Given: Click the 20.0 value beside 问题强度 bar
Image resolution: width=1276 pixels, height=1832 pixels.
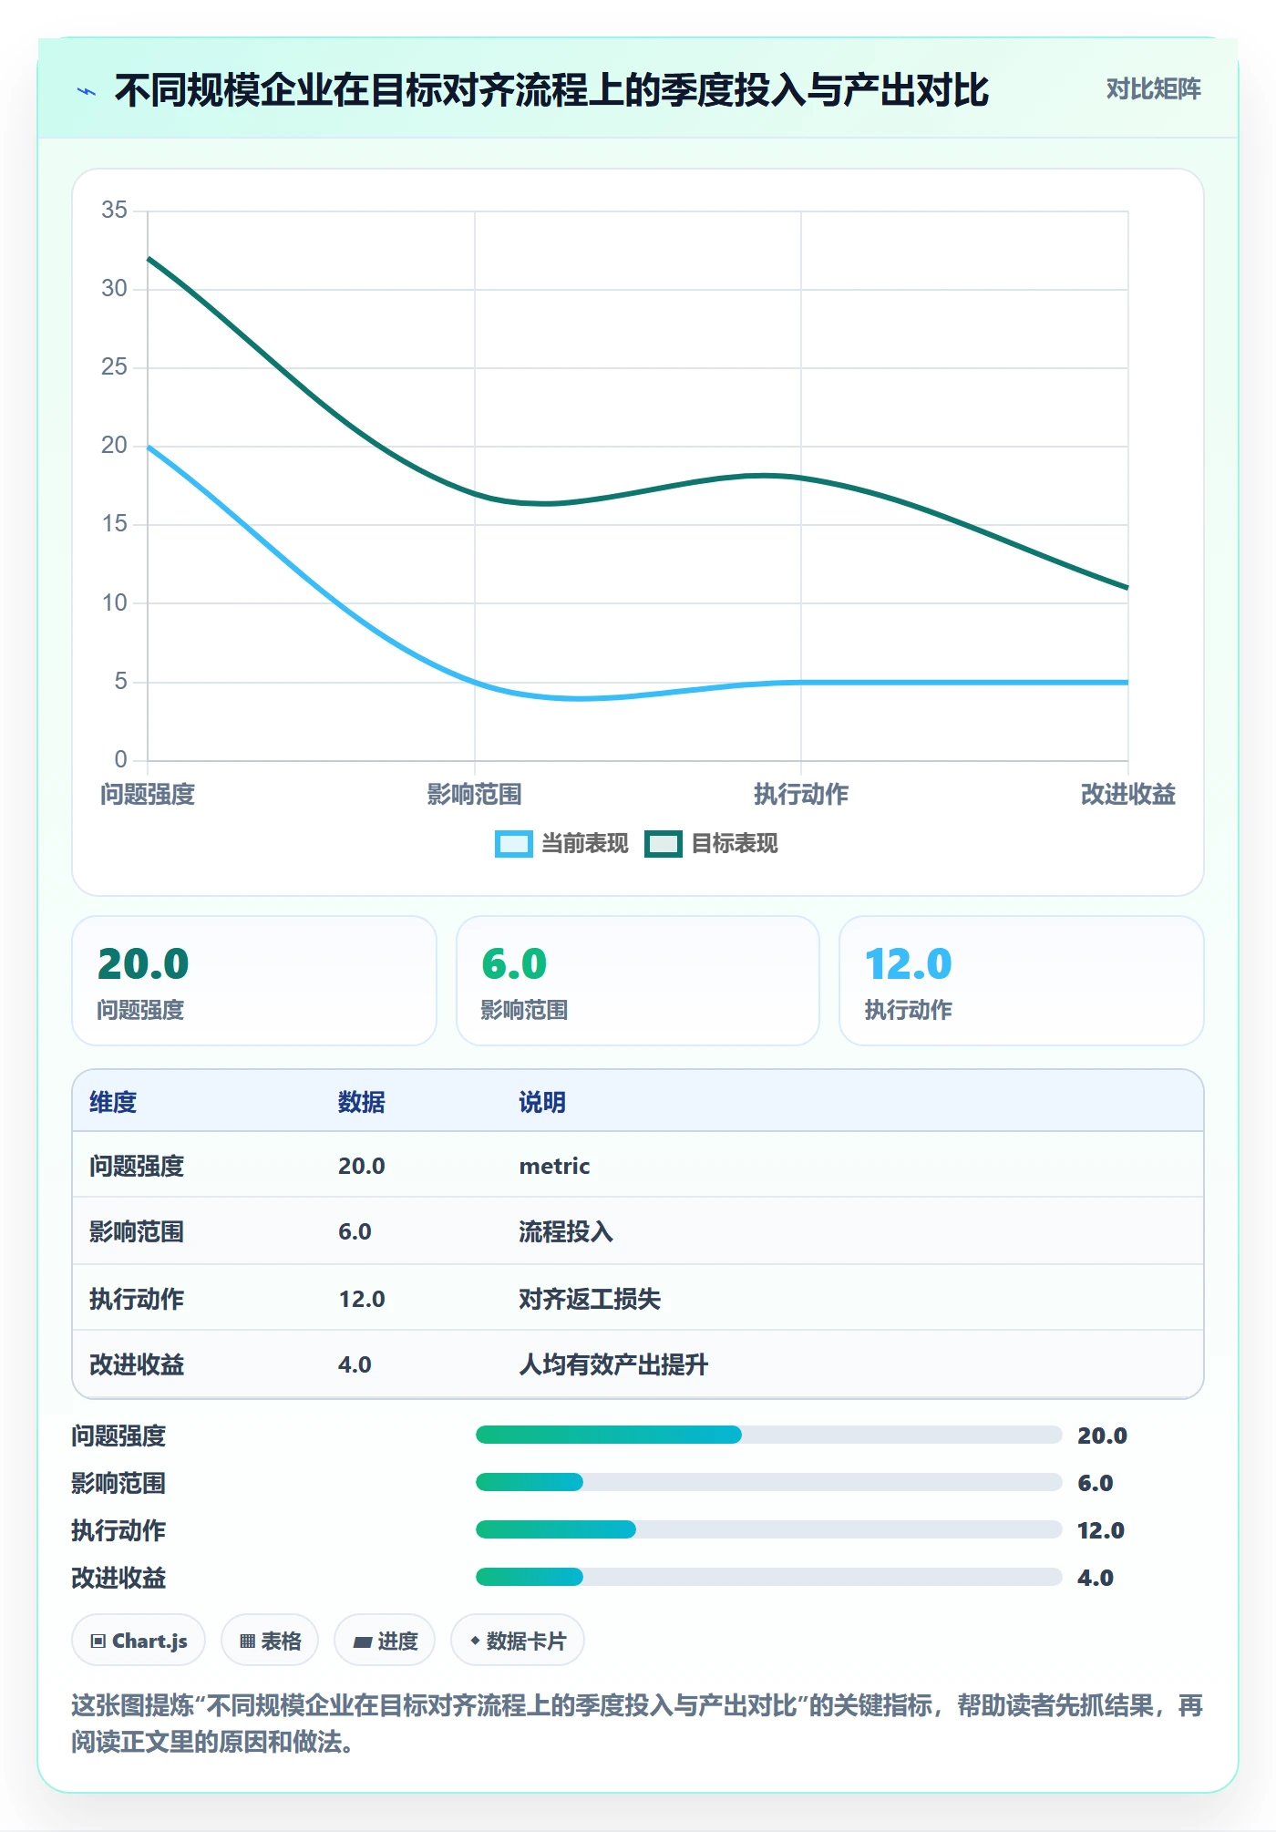Looking at the screenshot, I should pos(1102,1436).
